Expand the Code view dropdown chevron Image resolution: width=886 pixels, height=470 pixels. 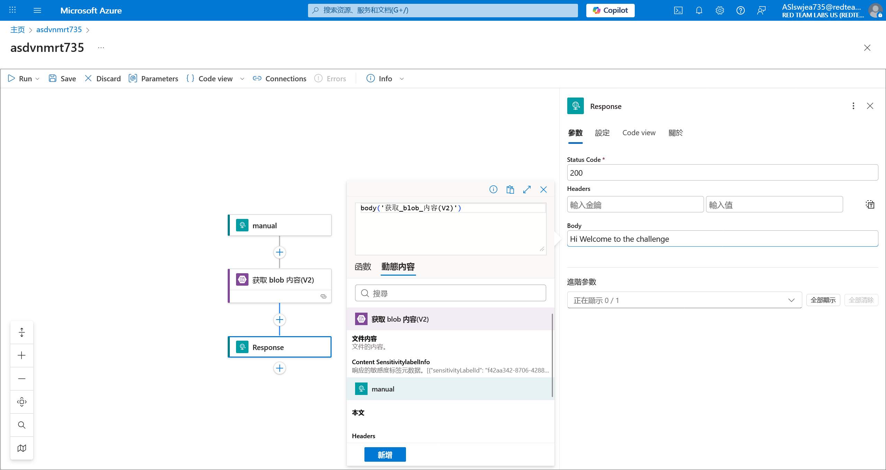[x=242, y=79]
